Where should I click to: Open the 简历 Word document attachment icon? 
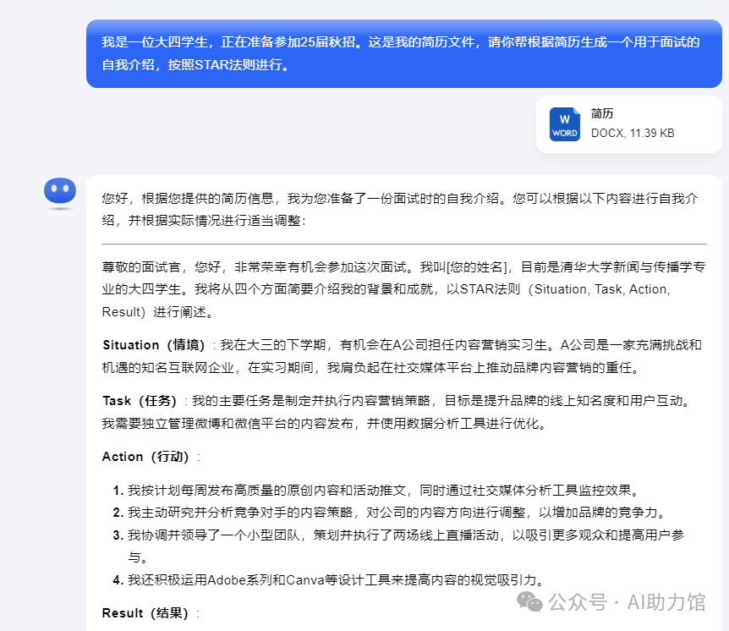[x=564, y=124]
